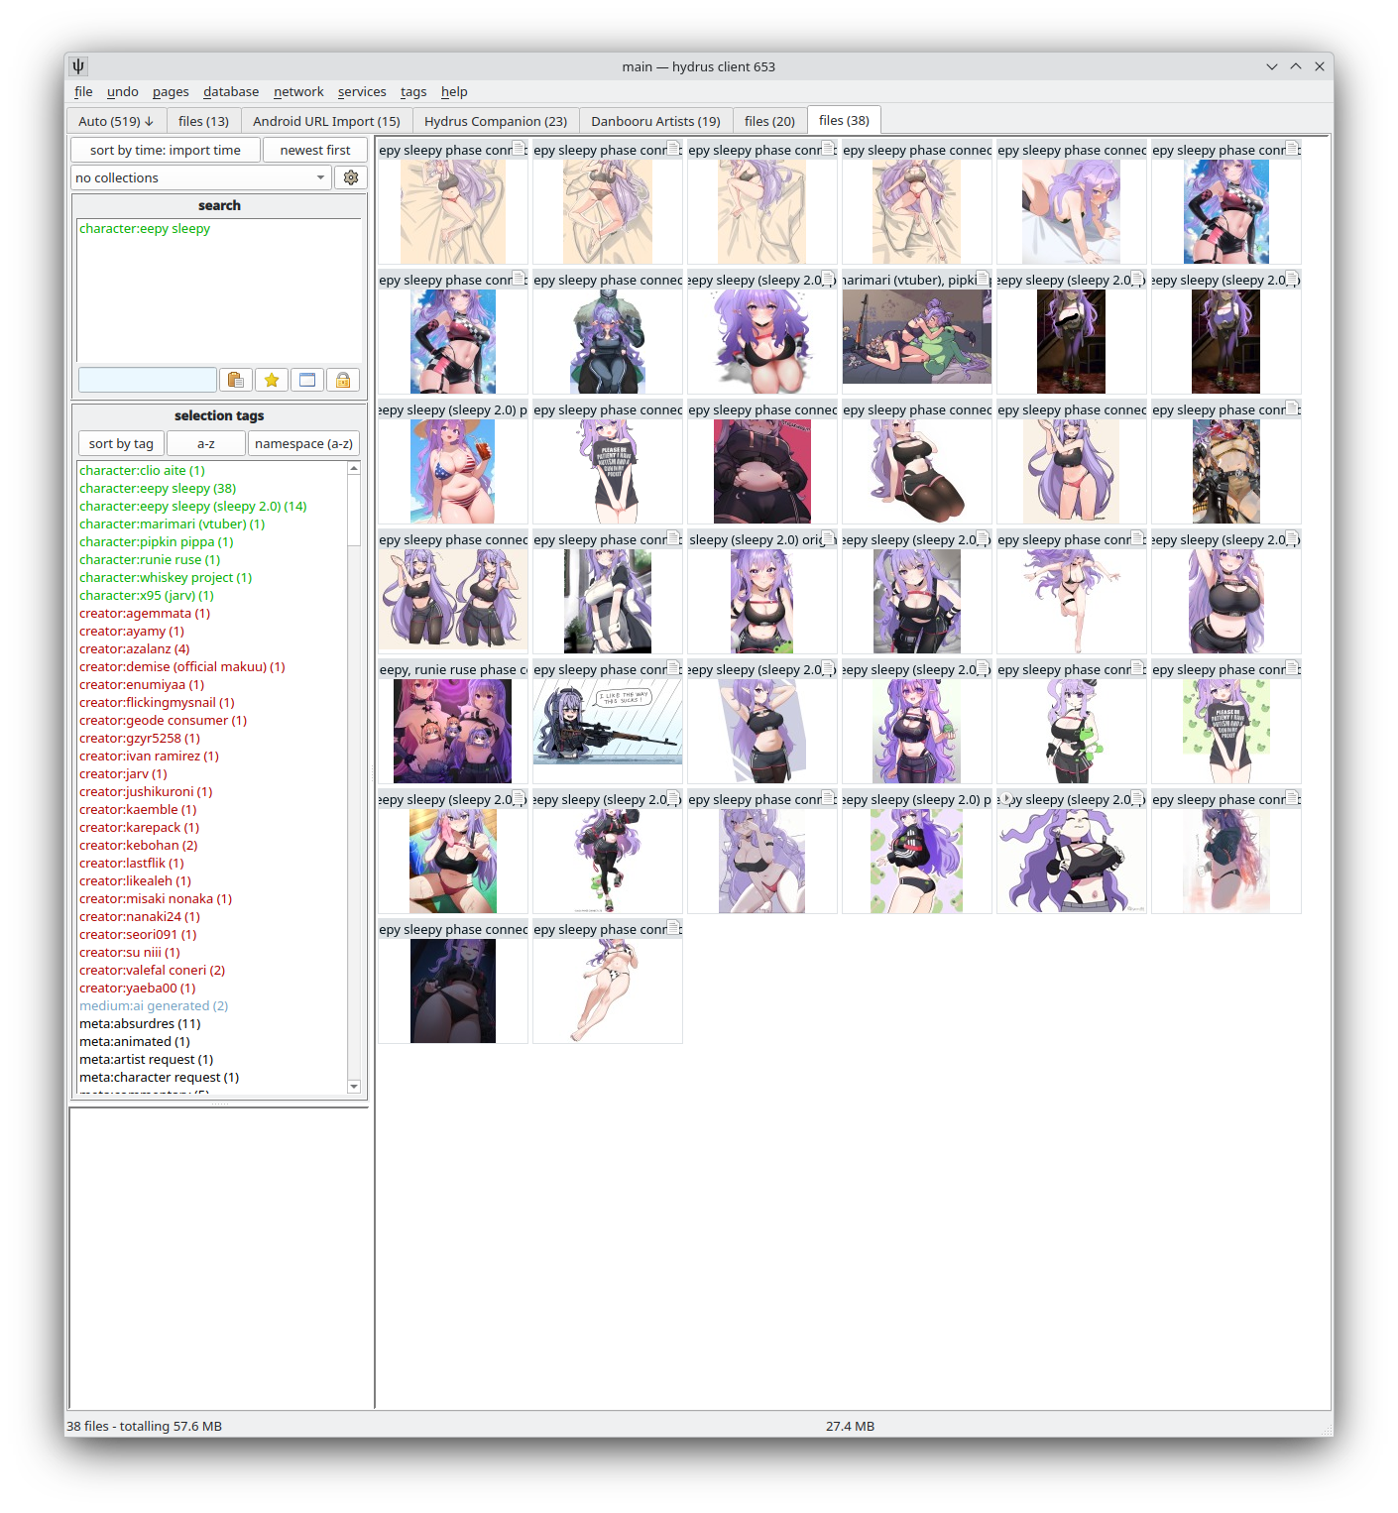
Task: Click the notes icon on the marimari (vtuber) thumbnail
Action: [982, 279]
